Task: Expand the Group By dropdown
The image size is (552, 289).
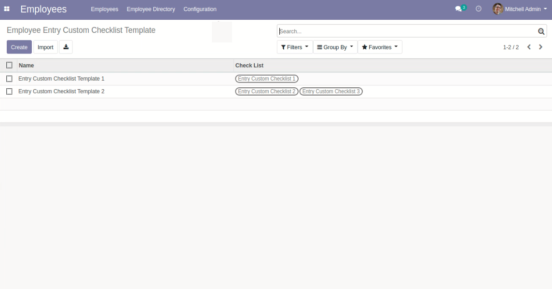Action: tap(335, 47)
